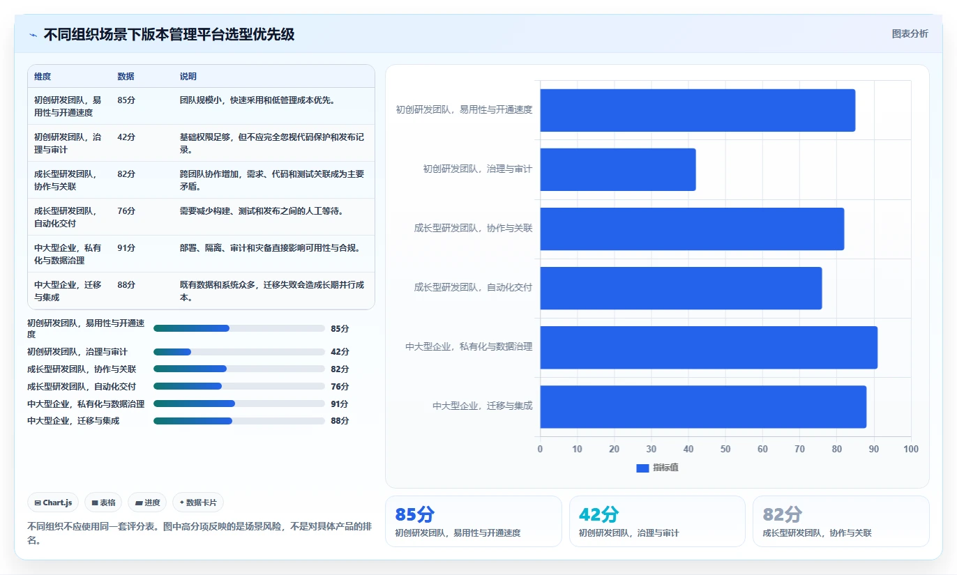This screenshot has height=575, width=957.
Task: Click the 数据 column header
Action: tap(126, 77)
